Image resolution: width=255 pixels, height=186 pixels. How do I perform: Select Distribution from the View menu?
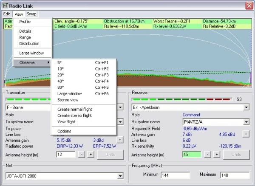(x=29, y=43)
